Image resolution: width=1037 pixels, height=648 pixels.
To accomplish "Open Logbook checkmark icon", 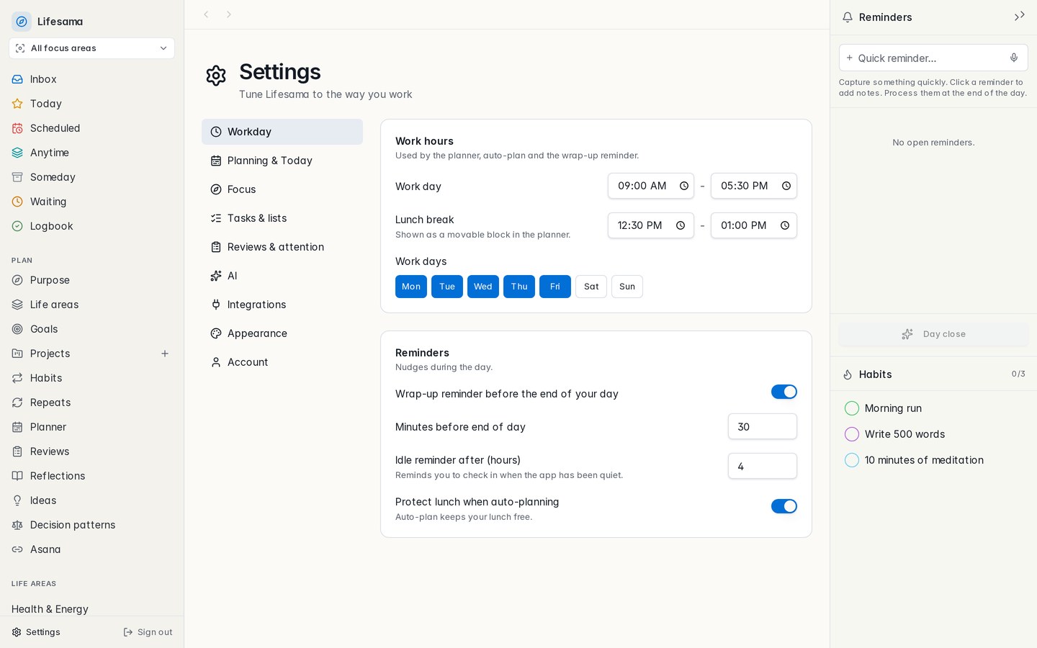I will (x=17, y=226).
